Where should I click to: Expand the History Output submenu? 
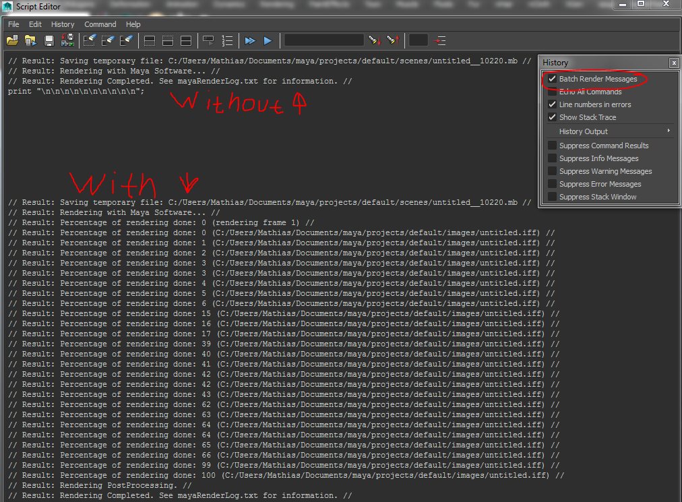click(x=611, y=131)
